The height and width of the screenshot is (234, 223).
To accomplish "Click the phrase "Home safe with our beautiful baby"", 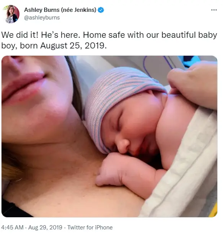I will point(150,35).
